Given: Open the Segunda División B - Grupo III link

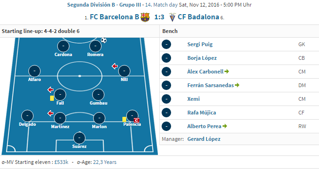Looking at the screenshot, I should click(x=104, y=5).
